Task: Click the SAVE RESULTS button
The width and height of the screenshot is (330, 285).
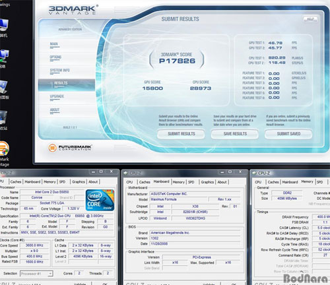Action: [x=235, y=134]
